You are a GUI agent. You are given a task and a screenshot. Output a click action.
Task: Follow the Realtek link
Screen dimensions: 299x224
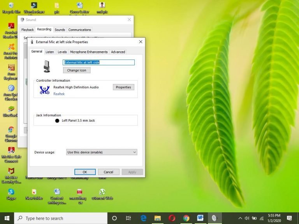pos(59,94)
